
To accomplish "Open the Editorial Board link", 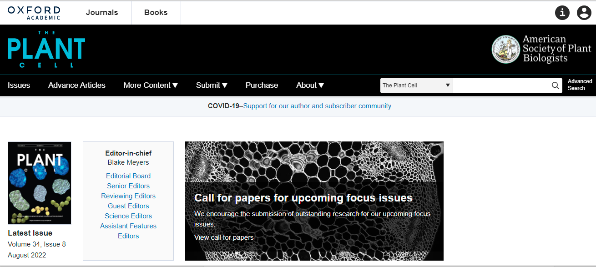I will click(128, 176).
